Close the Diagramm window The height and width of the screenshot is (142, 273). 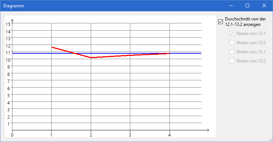pyautogui.click(x=264, y=5)
